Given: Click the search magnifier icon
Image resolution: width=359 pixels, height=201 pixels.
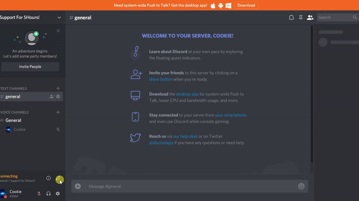Looking at the screenshot, I should 355,17.
